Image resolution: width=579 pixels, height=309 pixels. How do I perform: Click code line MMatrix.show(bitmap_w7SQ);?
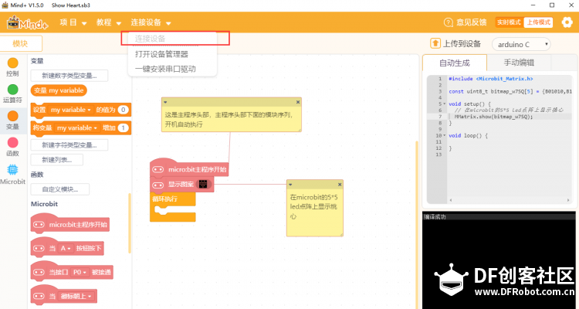point(494,117)
